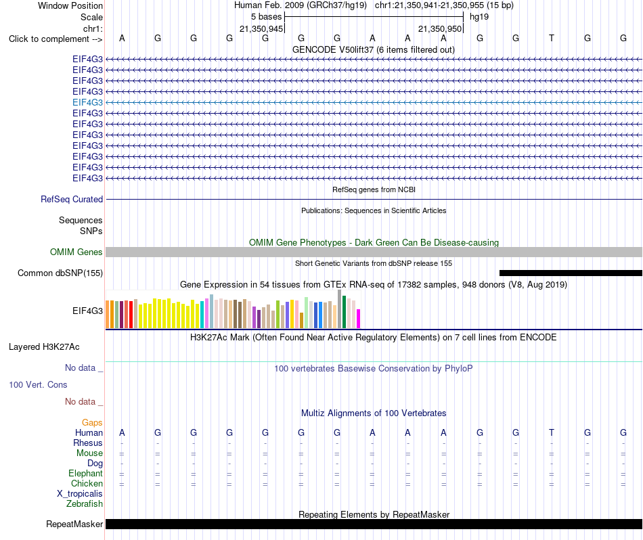Click the 21,350,950 position marker
Screen dimensions: 643x540
[440, 28]
